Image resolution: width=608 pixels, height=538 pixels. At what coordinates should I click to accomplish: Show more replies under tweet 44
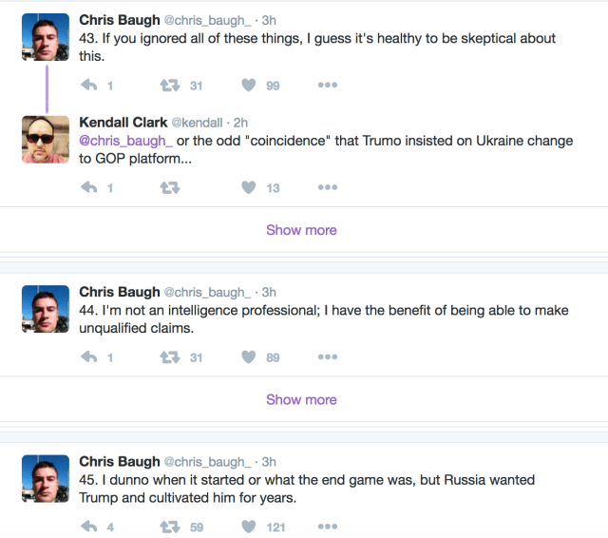pyautogui.click(x=301, y=399)
